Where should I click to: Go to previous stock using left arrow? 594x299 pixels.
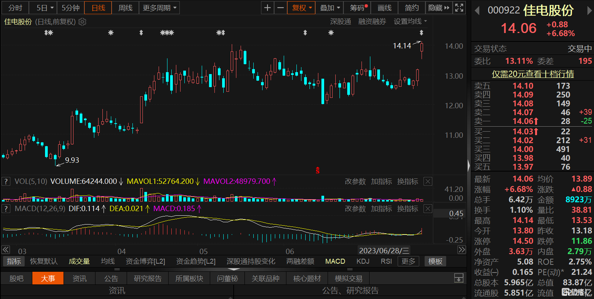click(477, 10)
